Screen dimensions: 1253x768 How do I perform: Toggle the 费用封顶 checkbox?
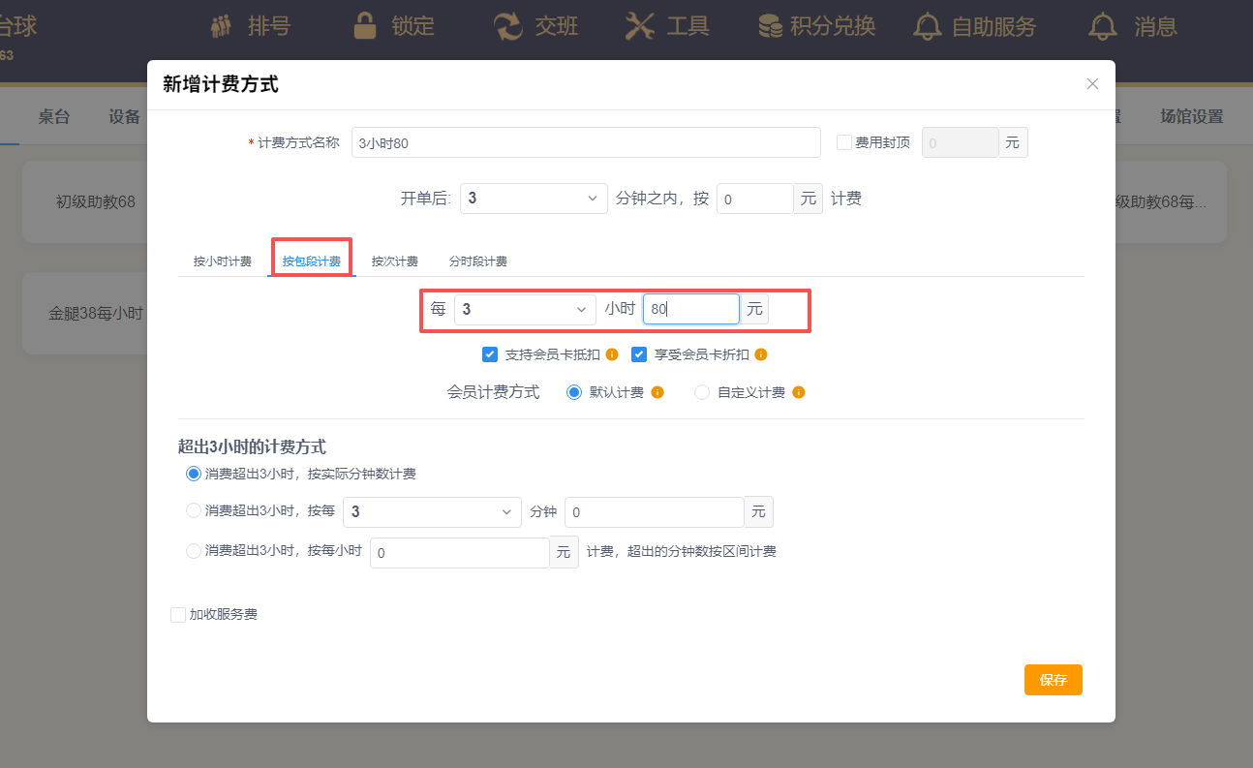pyautogui.click(x=844, y=142)
